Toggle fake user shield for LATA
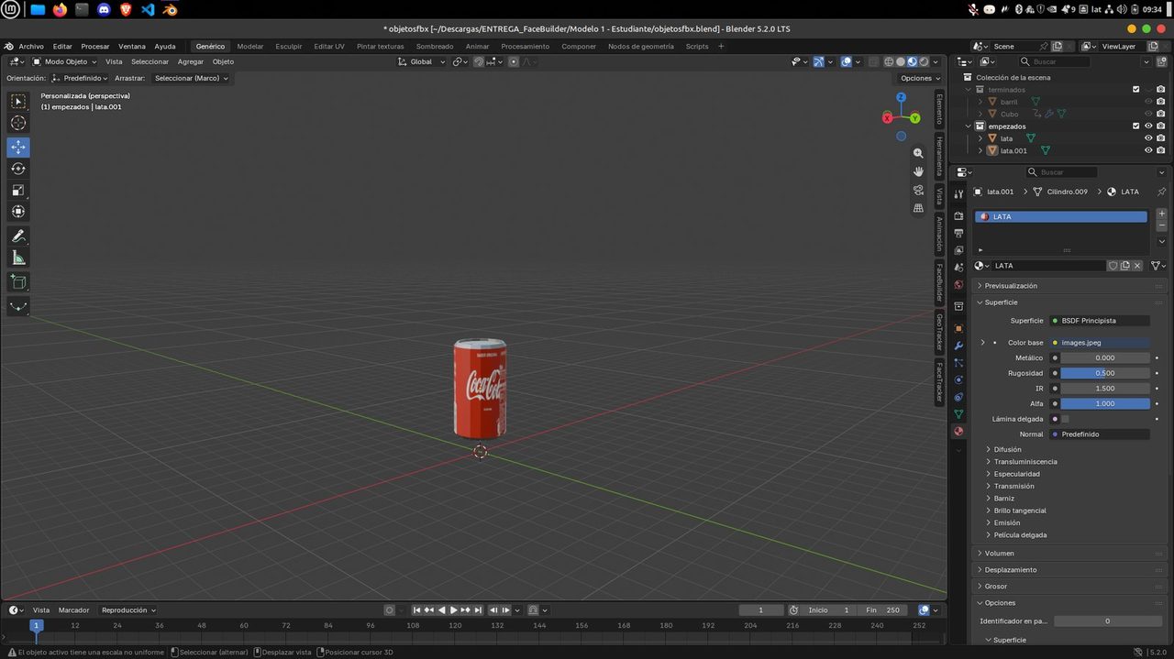The height and width of the screenshot is (659, 1174). click(1113, 266)
